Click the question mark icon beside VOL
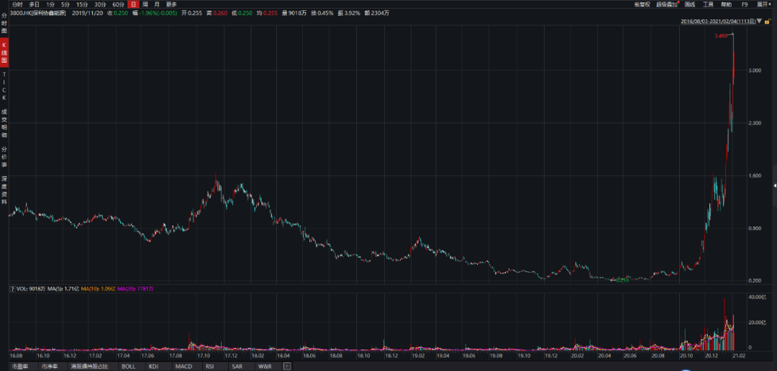 tap(12, 288)
